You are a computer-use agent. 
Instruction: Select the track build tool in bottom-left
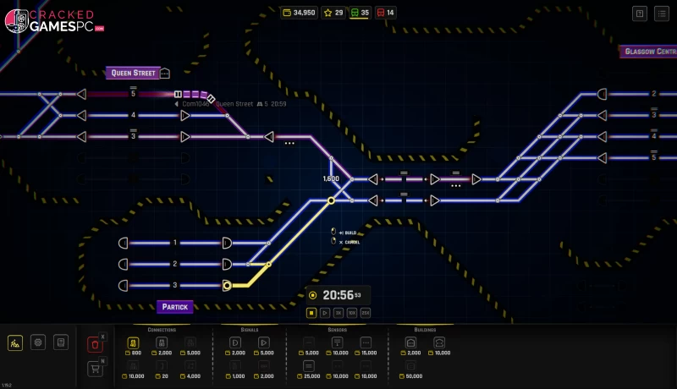tap(15, 342)
